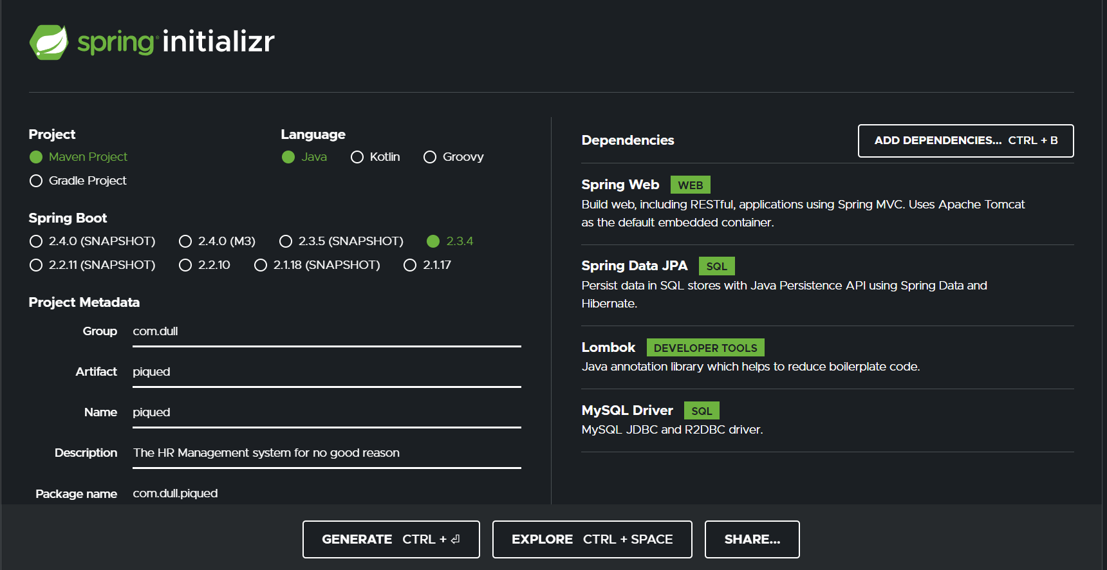Image resolution: width=1107 pixels, height=570 pixels.
Task: Select Spring Boot 2.3.5 (SNAPSHOT)
Action: [x=286, y=241]
